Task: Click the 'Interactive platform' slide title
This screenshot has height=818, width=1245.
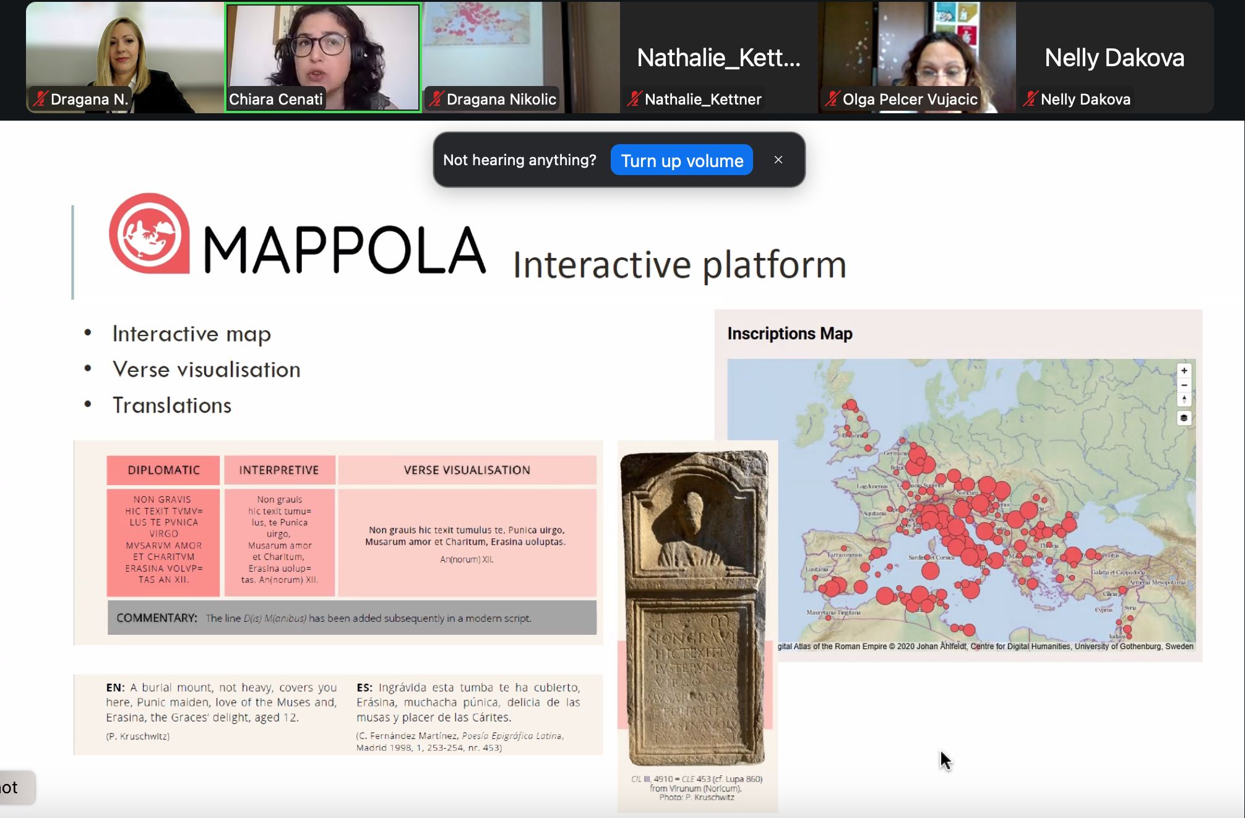Action: click(x=679, y=265)
